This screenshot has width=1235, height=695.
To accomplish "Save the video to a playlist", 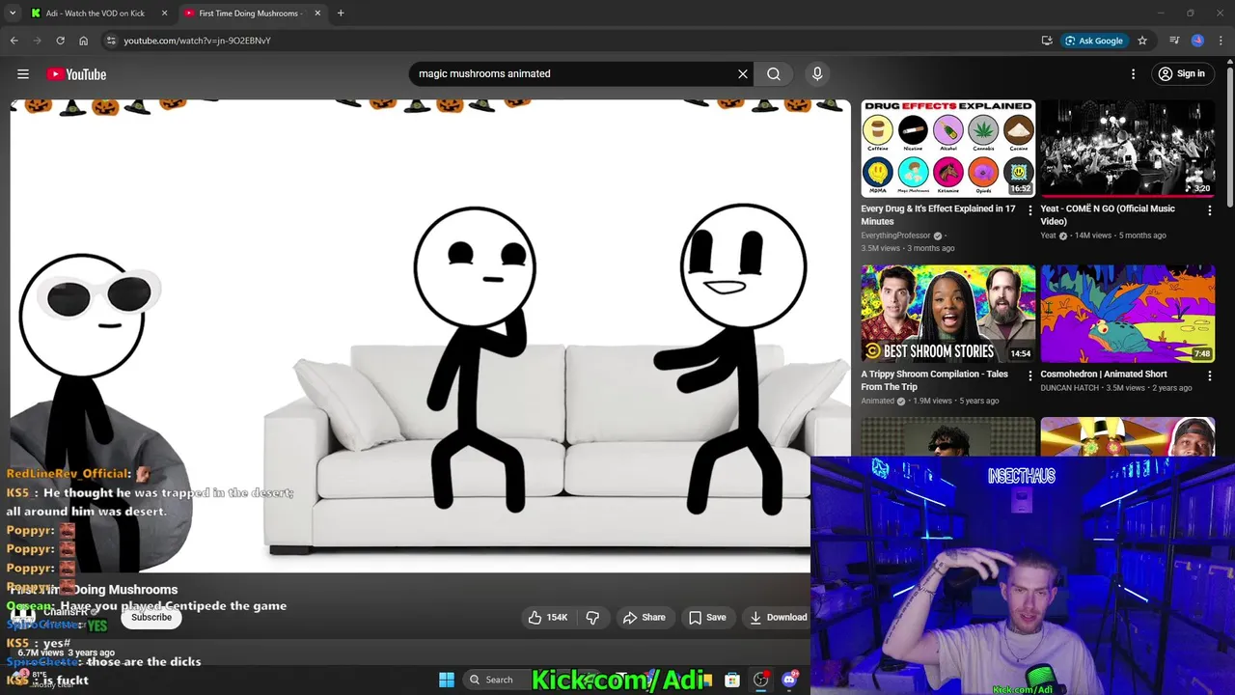I will 707,617.
